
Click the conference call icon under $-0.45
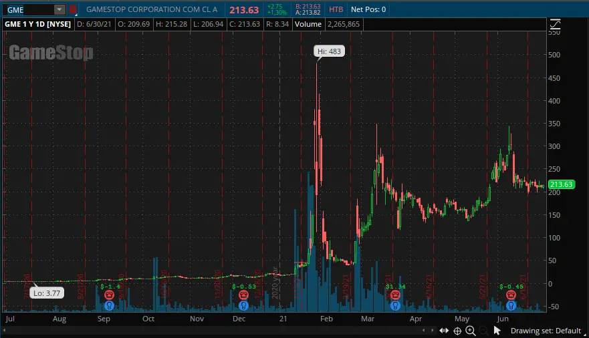pos(511,295)
